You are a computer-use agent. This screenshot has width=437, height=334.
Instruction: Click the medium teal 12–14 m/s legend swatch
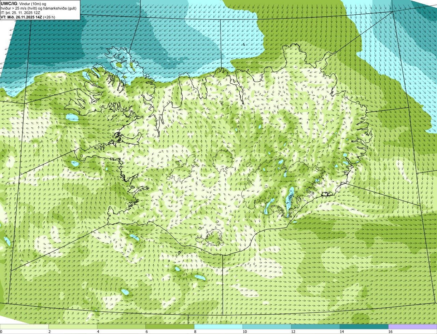pyautogui.click(x=315, y=327)
